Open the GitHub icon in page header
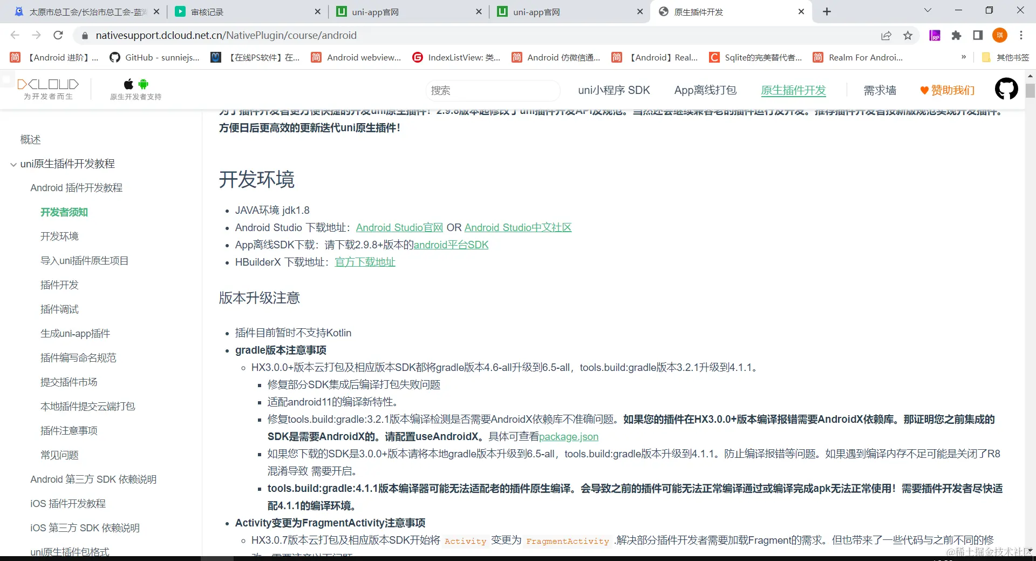 (1006, 89)
